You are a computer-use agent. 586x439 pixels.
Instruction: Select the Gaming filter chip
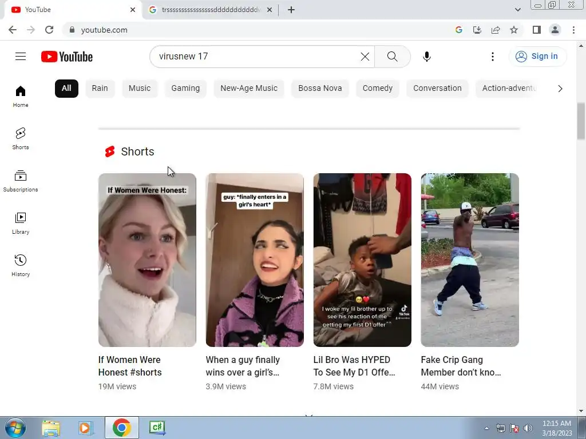click(185, 89)
